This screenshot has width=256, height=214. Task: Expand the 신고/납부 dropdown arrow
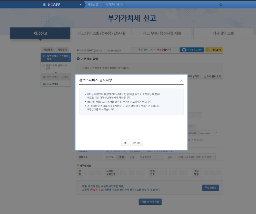[81, 5]
